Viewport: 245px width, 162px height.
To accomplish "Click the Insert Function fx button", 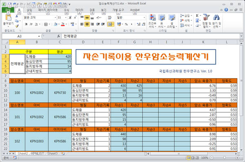I will (58, 36).
